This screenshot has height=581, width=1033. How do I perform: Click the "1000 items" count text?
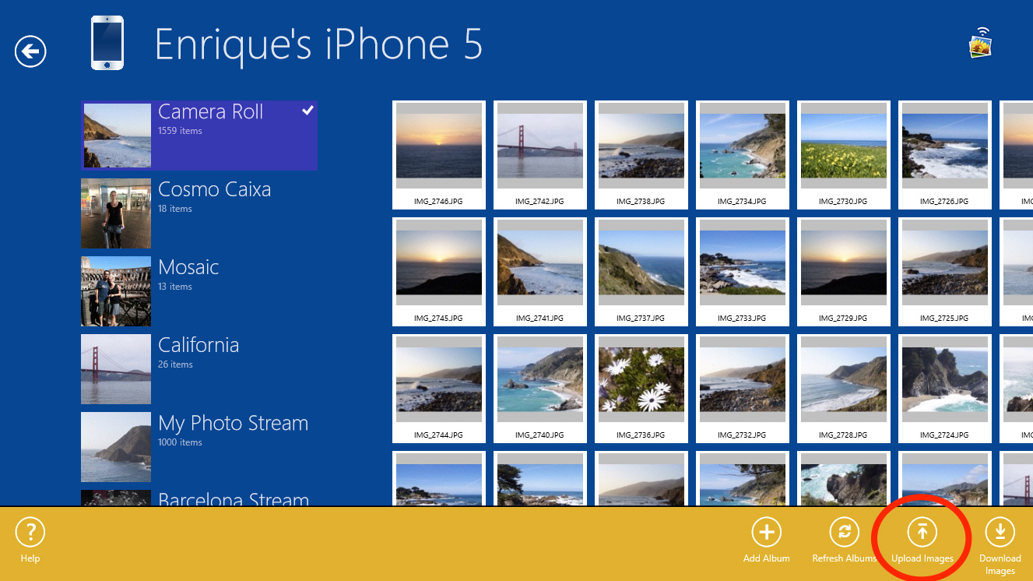[x=180, y=442]
